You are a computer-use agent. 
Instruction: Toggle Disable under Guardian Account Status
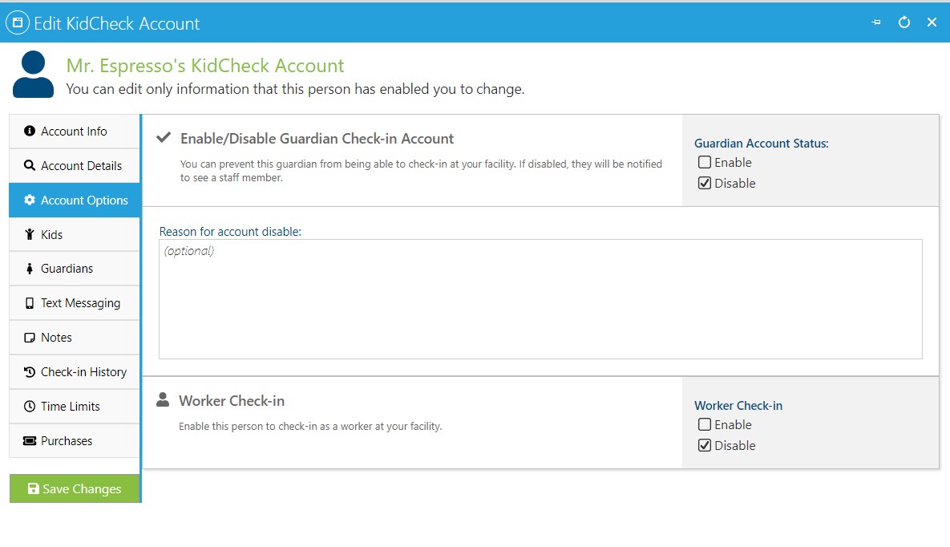(705, 183)
